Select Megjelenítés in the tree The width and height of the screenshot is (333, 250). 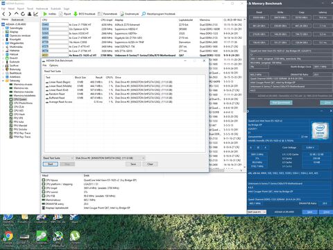(x=17, y=43)
